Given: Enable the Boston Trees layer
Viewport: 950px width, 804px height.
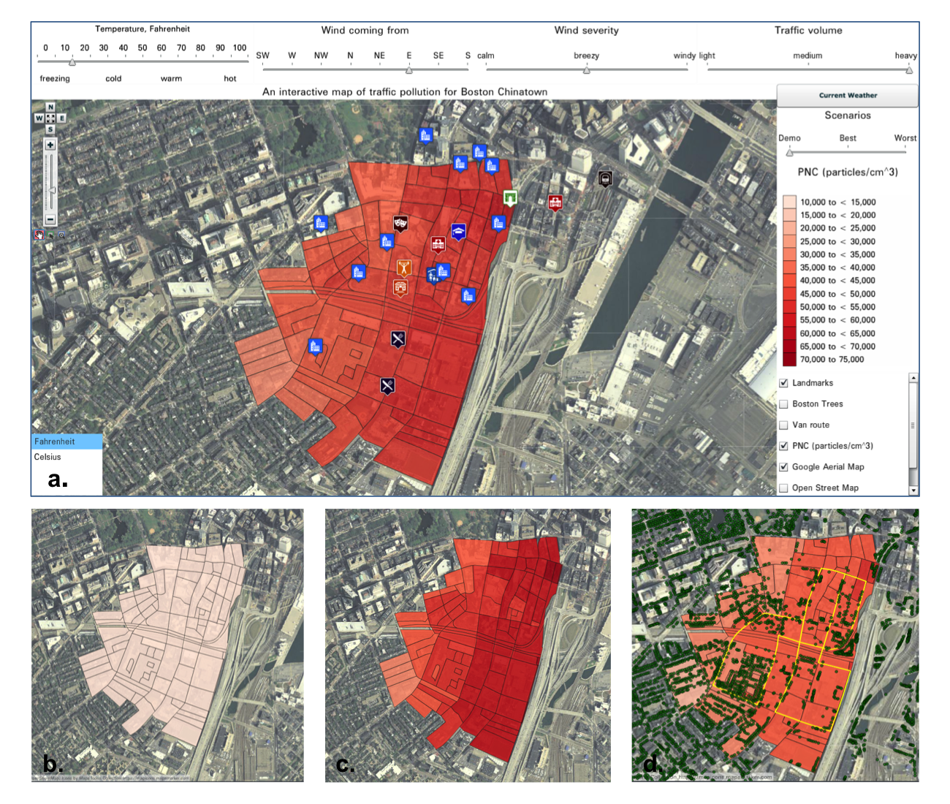Looking at the screenshot, I should pyautogui.click(x=784, y=404).
